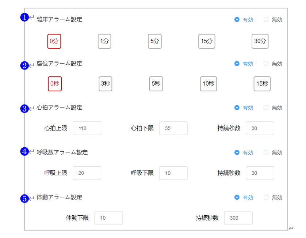Turn off 体動アラーム with 無効 radio
Viewport: 306px width, 238px height.
tap(266, 197)
